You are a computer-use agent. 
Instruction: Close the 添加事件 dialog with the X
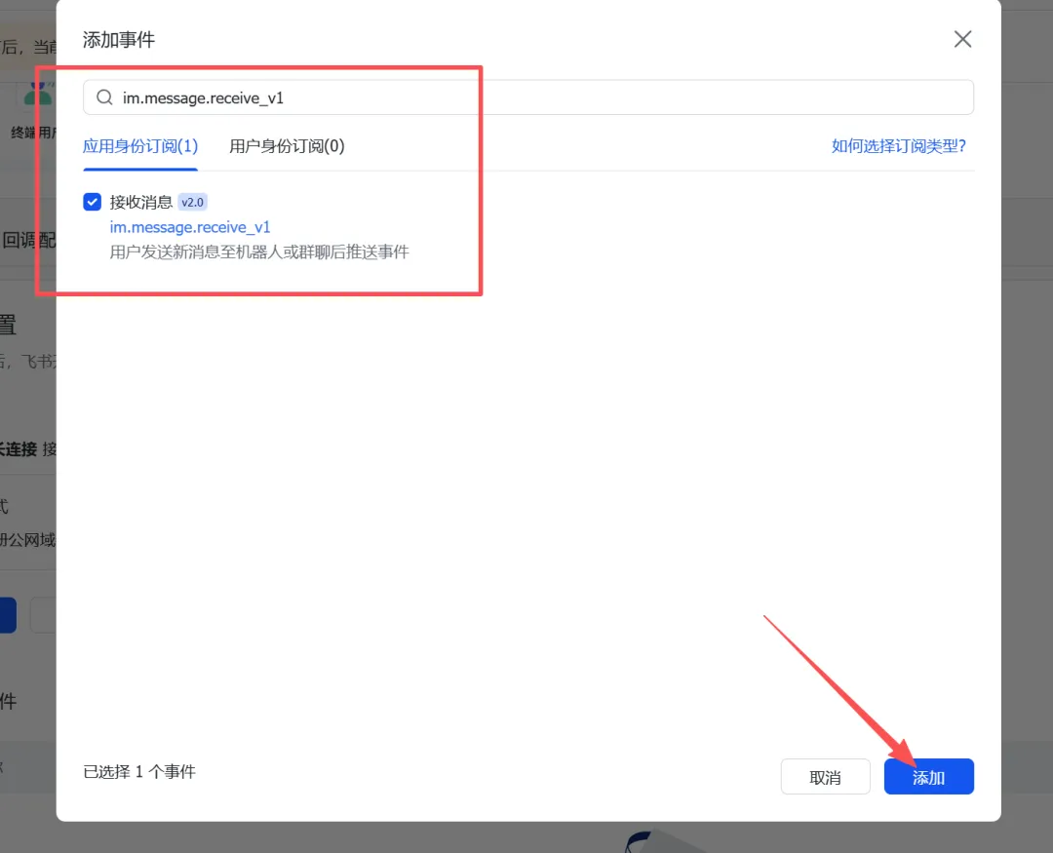pyautogui.click(x=962, y=40)
